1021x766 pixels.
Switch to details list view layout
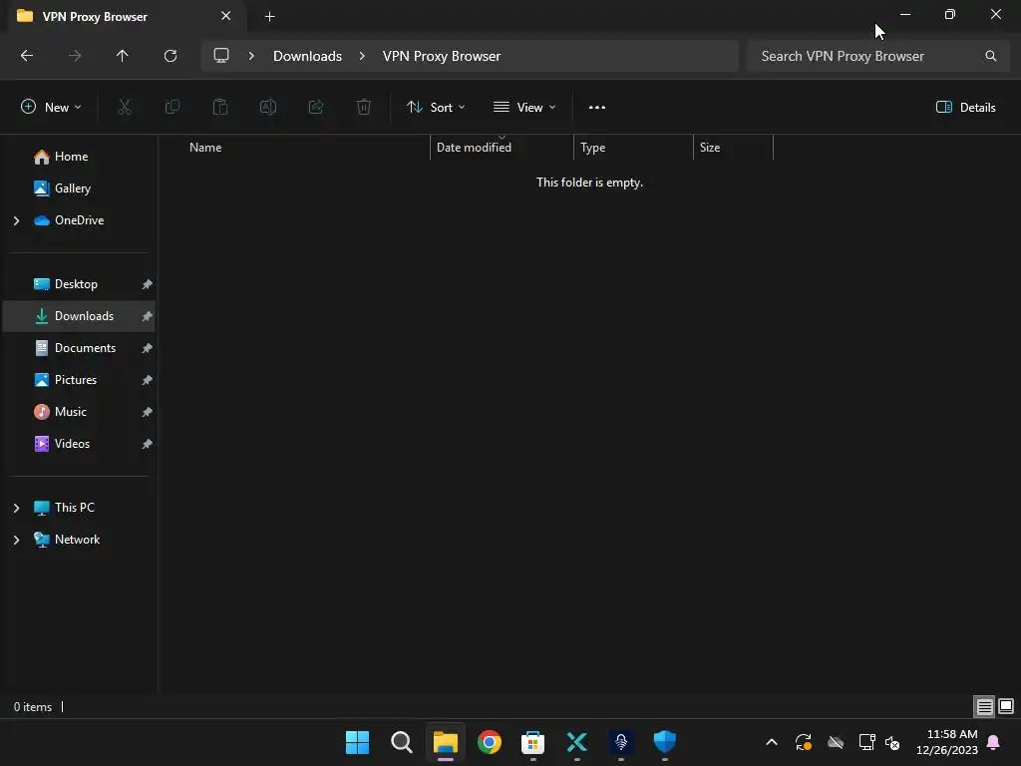click(984, 706)
